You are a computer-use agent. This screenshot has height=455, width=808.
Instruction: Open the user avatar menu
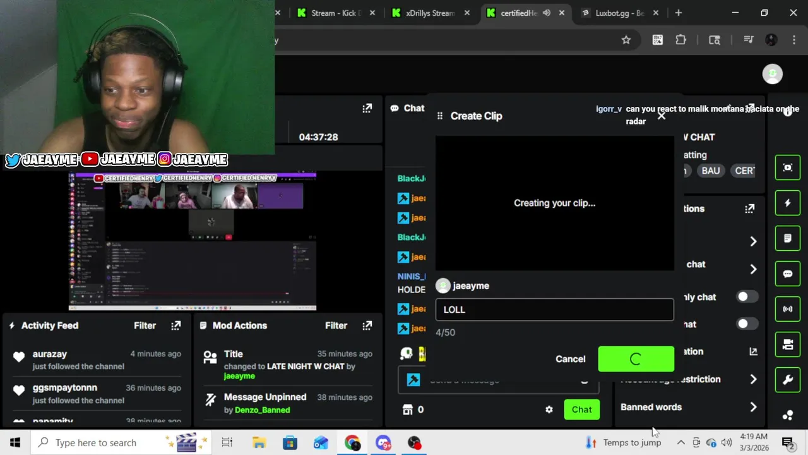772,74
